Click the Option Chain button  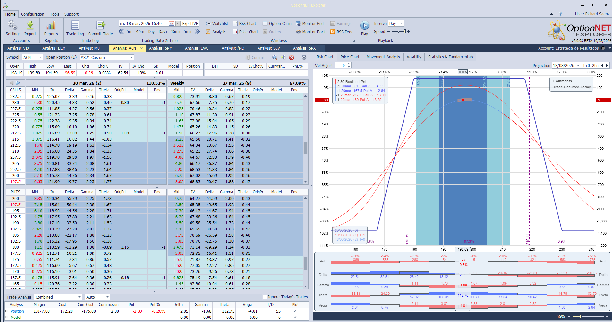pos(277,23)
